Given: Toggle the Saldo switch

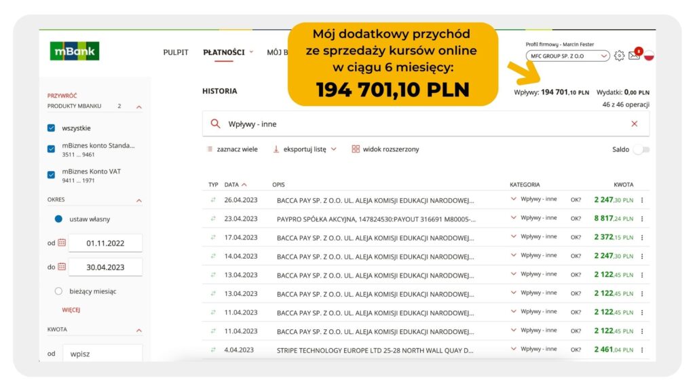Looking at the screenshot, I should (x=641, y=149).
